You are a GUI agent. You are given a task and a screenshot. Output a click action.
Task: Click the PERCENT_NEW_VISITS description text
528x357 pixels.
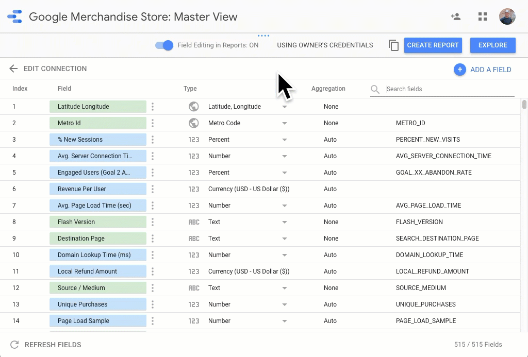point(427,140)
